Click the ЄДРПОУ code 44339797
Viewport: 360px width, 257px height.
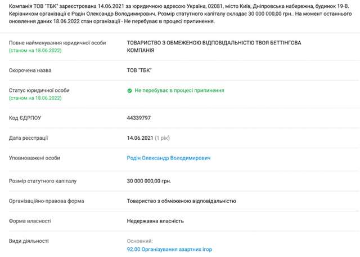click(139, 118)
